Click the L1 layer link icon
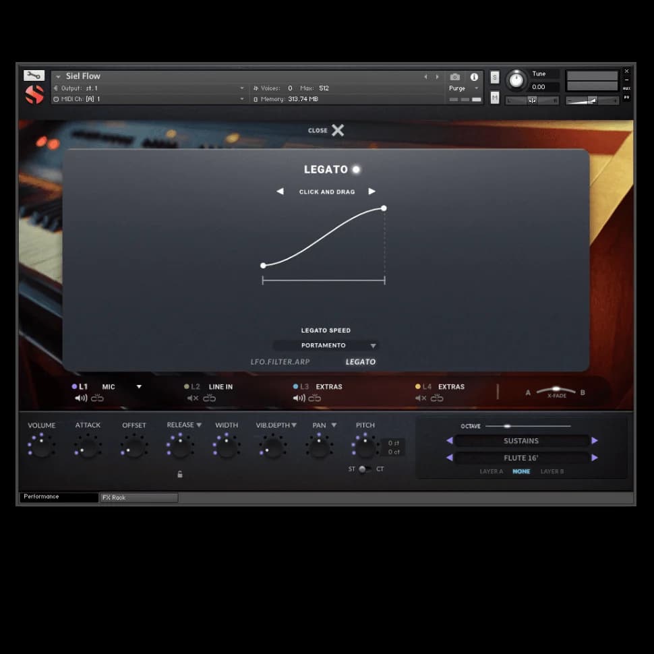The height and width of the screenshot is (654, 654). (98, 398)
